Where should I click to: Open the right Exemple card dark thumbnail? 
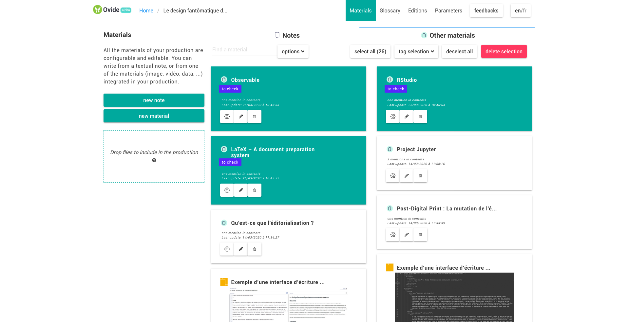pos(454,297)
